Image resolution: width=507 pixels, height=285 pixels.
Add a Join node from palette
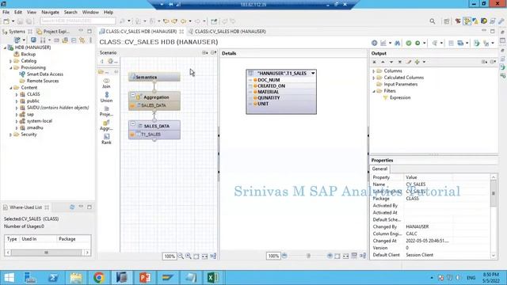point(106,83)
